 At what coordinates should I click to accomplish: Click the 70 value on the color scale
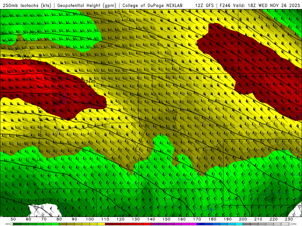coord(44,219)
